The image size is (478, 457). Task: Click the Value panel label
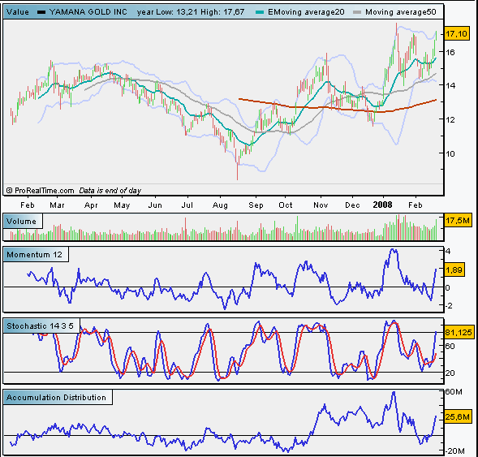[18, 12]
